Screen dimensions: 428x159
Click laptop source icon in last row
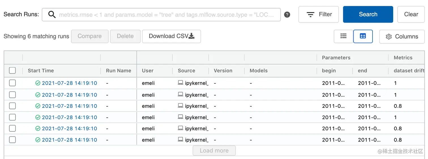tap(180, 139)
